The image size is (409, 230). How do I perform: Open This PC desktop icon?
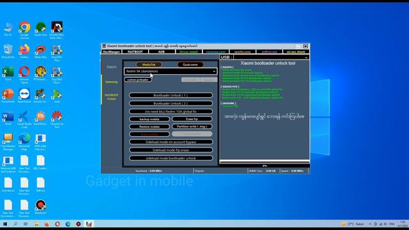coord(8,29)
